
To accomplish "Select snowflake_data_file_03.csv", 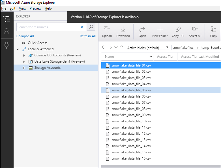I will coord(161,78).
